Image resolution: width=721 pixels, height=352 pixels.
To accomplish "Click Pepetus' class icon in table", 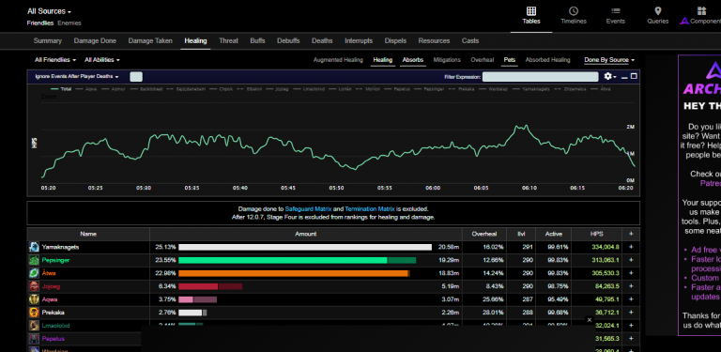I will click(34, 339).
